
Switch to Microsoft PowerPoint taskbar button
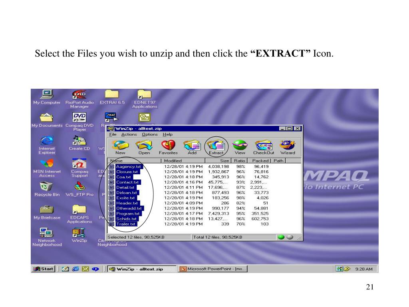click(x=213, y=269)
